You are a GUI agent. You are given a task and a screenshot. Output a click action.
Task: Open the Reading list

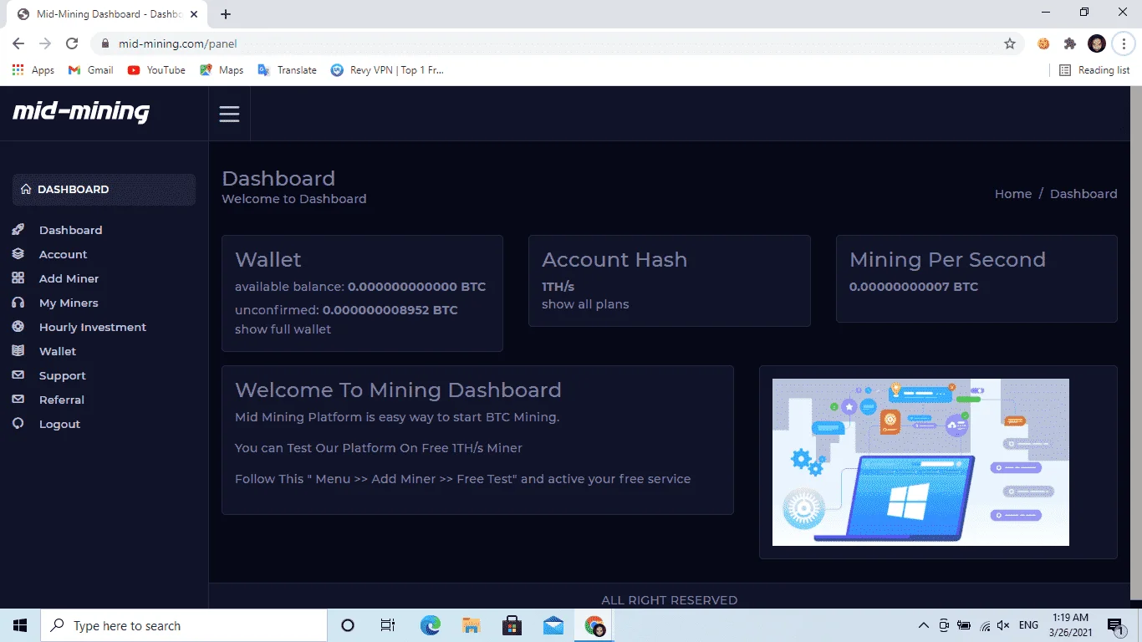point(1094,70)
